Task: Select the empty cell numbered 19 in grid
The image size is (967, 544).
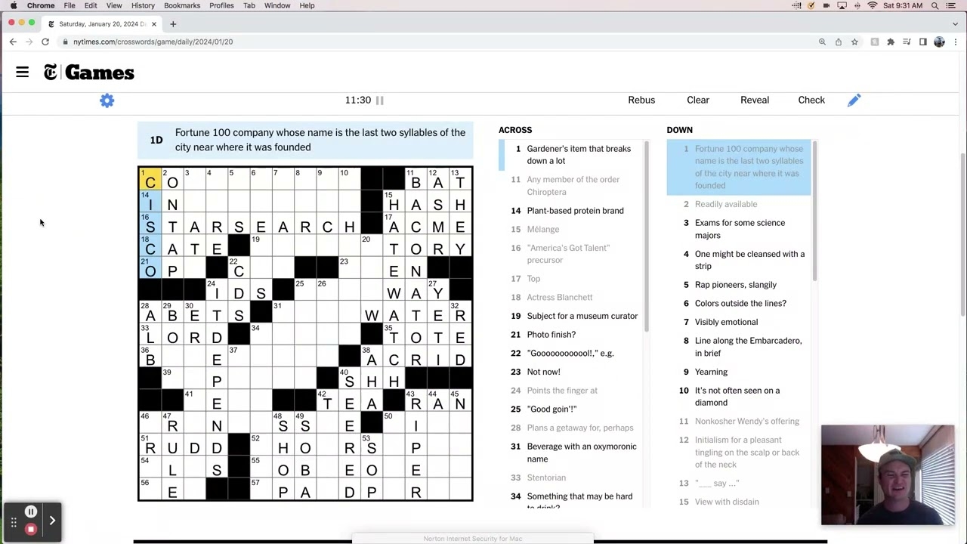Action: click(x=261, y=248)
